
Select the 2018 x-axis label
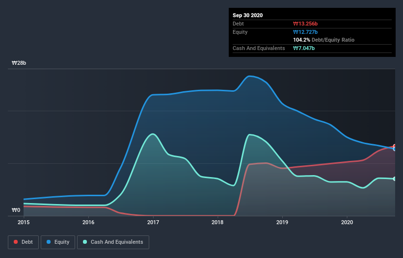tap(217, 222)
